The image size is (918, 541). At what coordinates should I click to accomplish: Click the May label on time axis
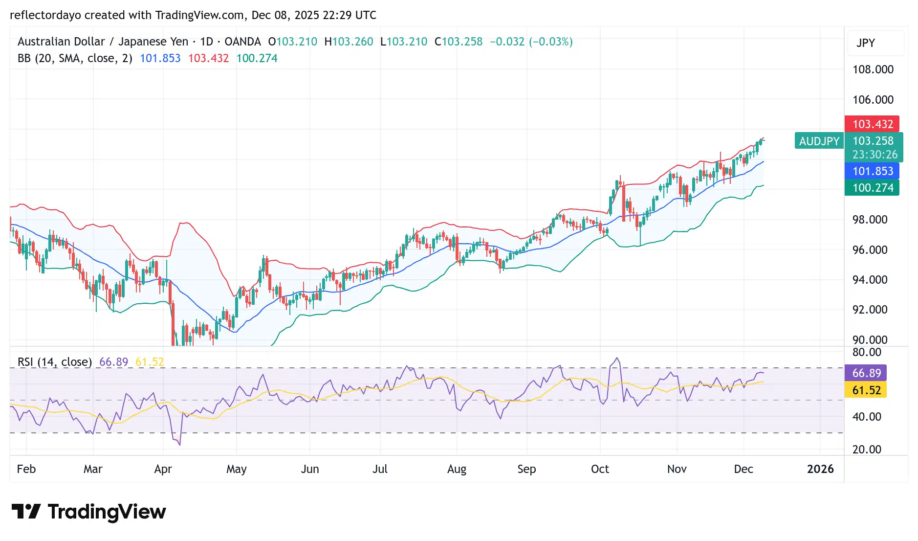pos(236,469)
